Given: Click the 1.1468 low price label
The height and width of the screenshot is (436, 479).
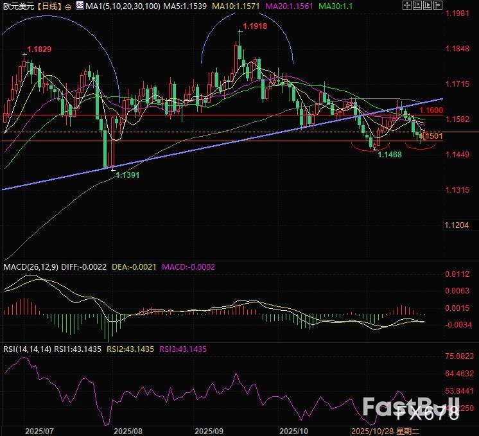Looking at the screenshot, I should (389, 155).
